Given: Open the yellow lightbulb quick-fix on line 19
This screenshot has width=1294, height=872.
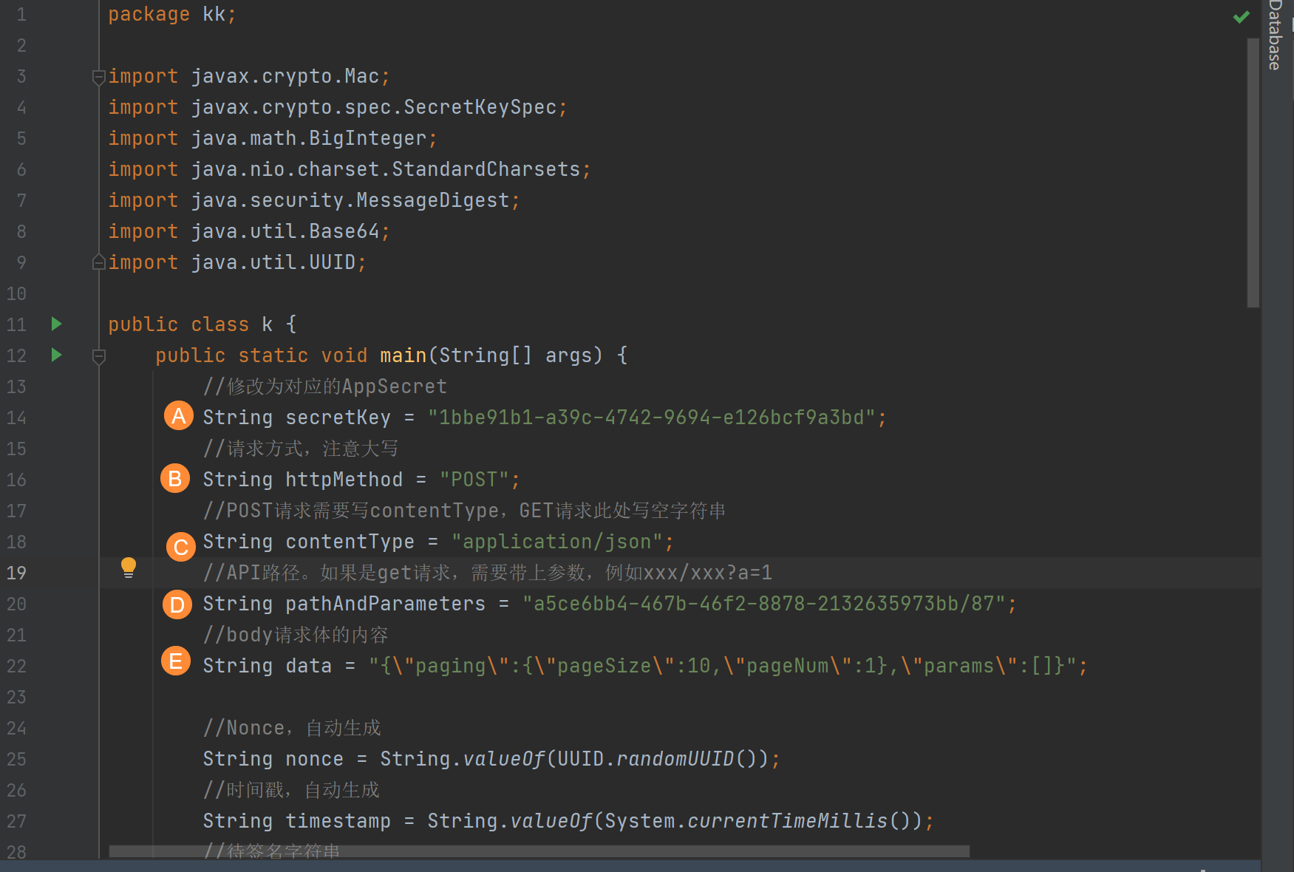Looking at the screenshot, I should click(129, 568).
